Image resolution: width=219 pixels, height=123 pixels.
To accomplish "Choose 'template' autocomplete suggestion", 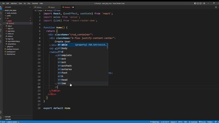I will (x=82, y=55).
